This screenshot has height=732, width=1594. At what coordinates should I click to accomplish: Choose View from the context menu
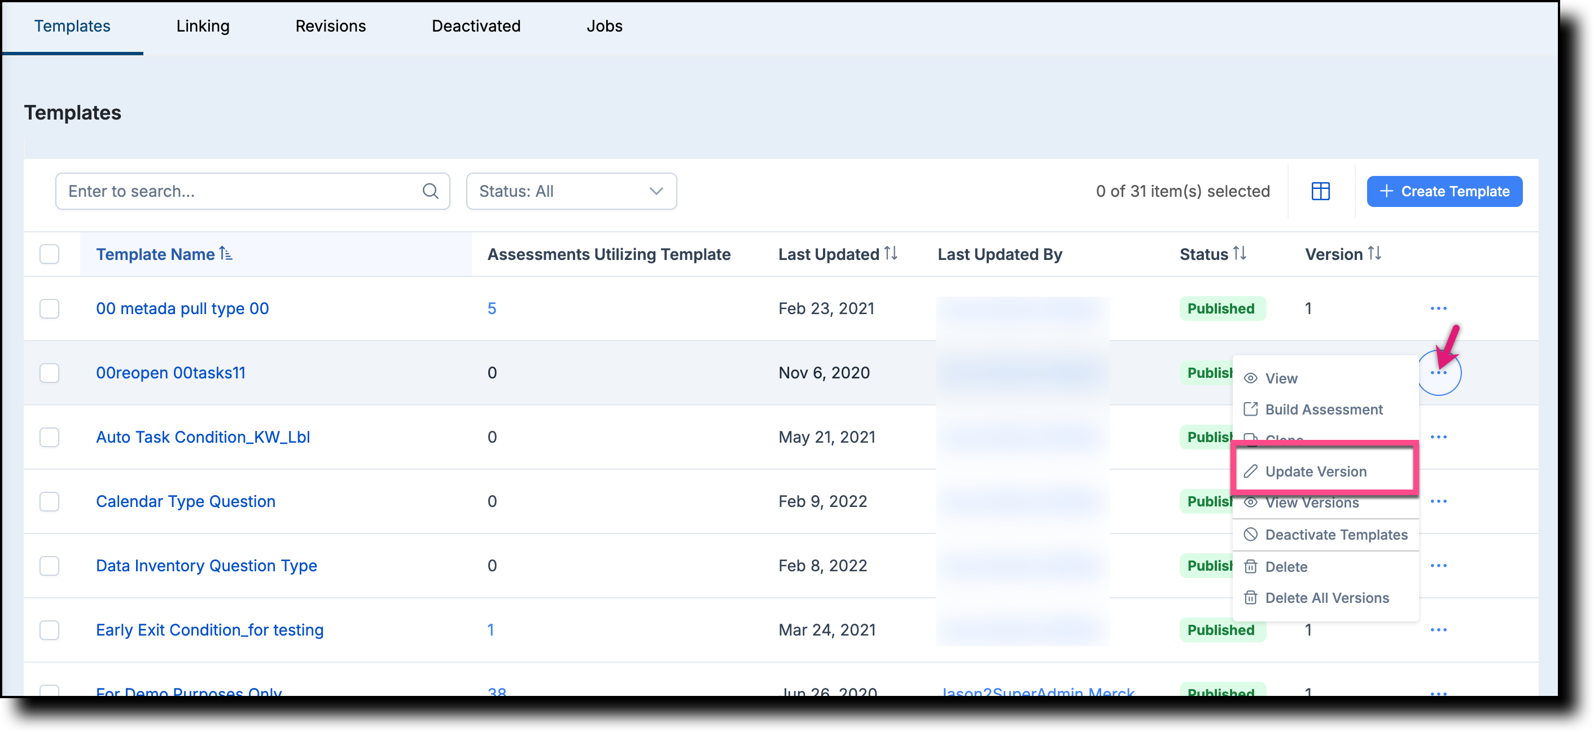[1325, 378]
